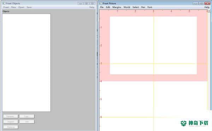Open the New menu in Objects window
Screen dimensions: 212x131
tap(13, 7)
